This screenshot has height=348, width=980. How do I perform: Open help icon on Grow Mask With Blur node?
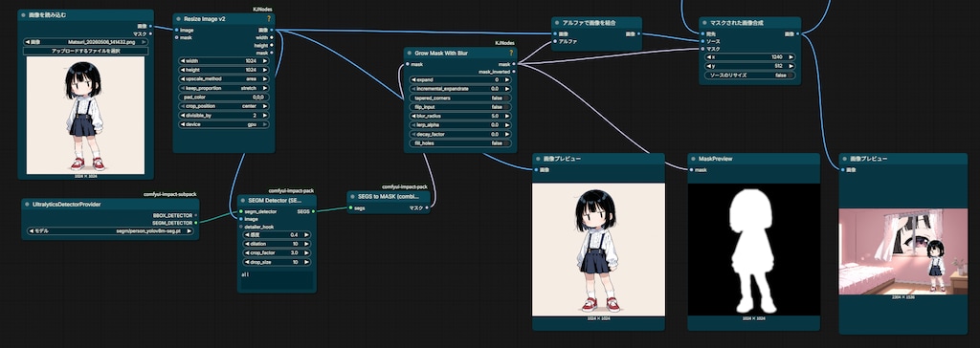pos(511,54)
